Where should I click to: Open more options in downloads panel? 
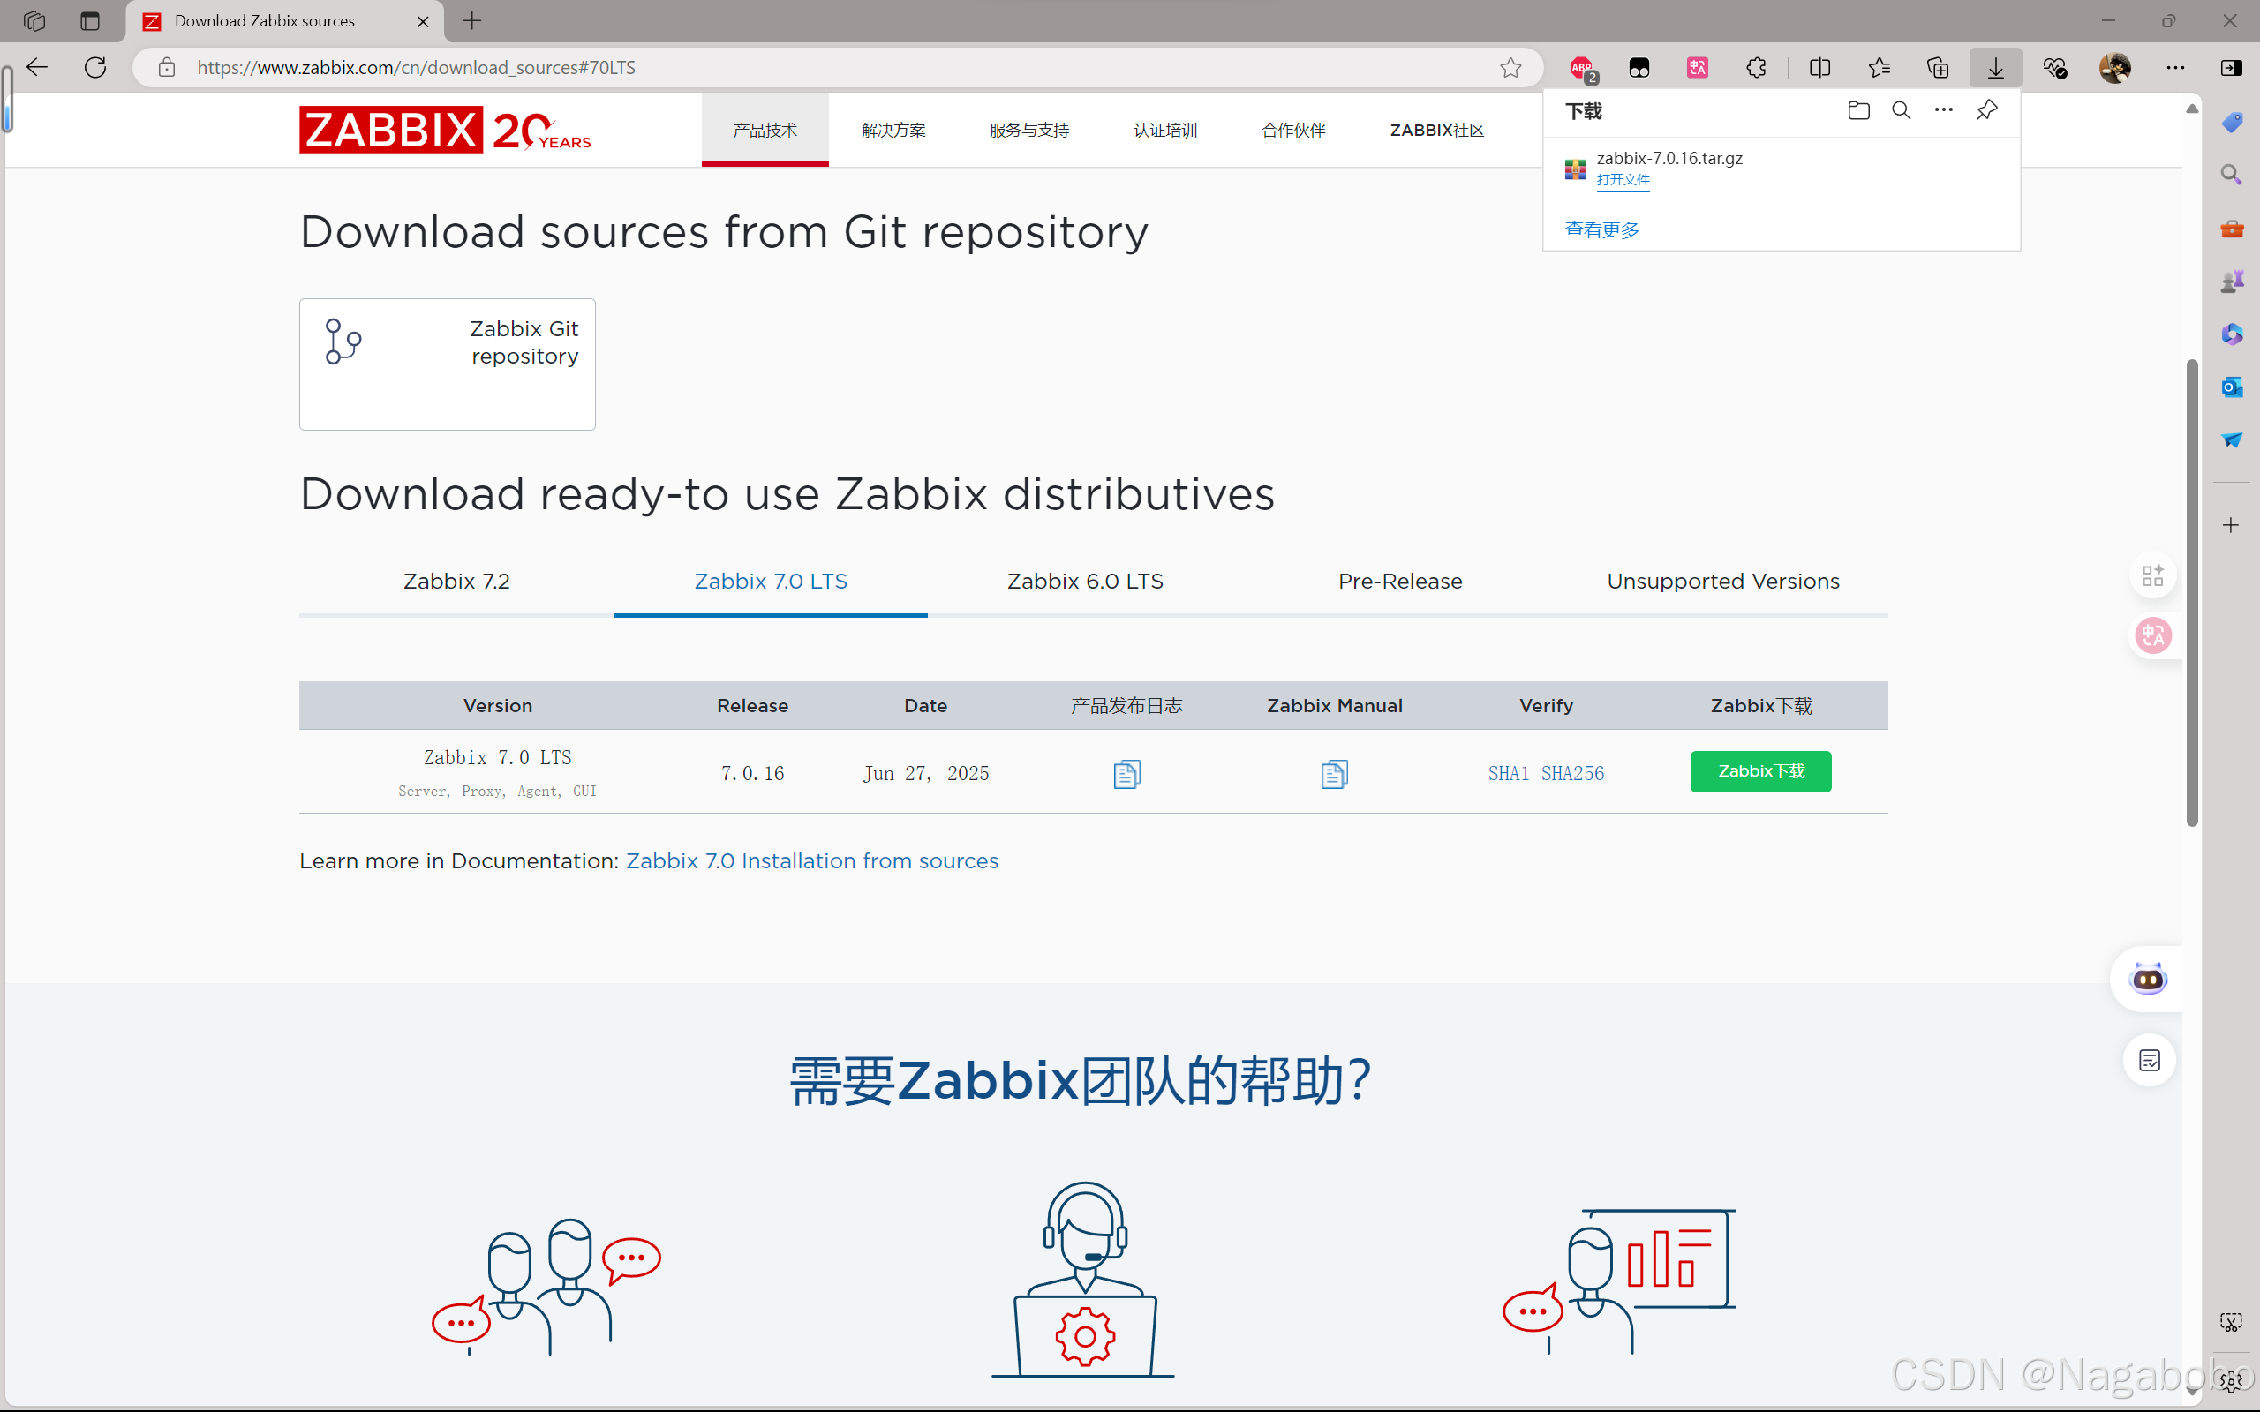1943,110
